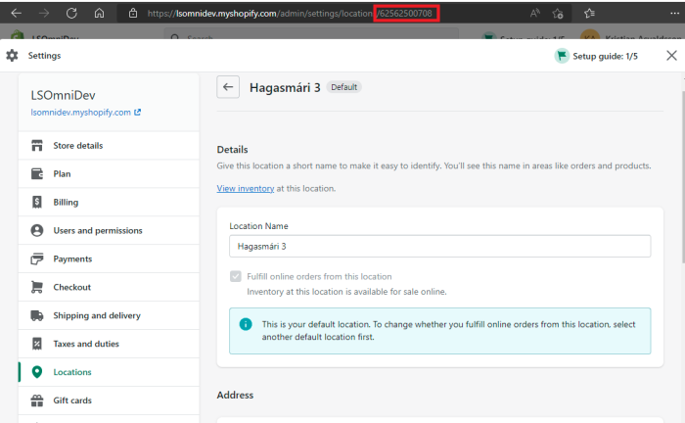Toggle Fulfill online orders checkbox
The height and width of the screenshot is (423, 685).
coord(235,277)
